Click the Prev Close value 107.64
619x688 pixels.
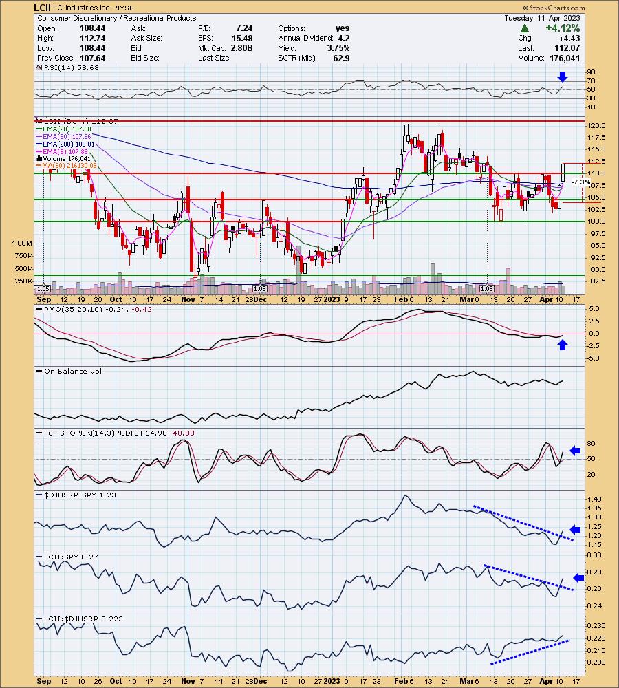pyautogui.click(x=93, y=58)
